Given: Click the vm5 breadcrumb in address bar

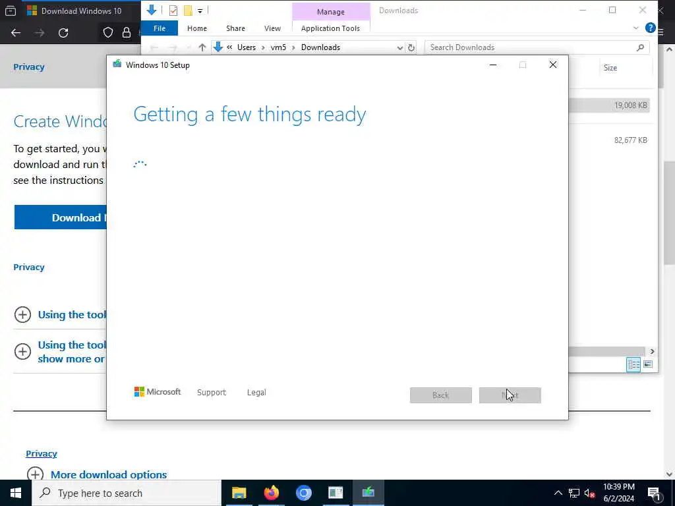Looking at the screenshot, I should click(x=278, y=47).
